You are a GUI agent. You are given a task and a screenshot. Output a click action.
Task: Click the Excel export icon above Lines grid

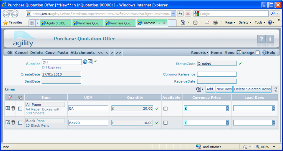click(x=198, y=89)
